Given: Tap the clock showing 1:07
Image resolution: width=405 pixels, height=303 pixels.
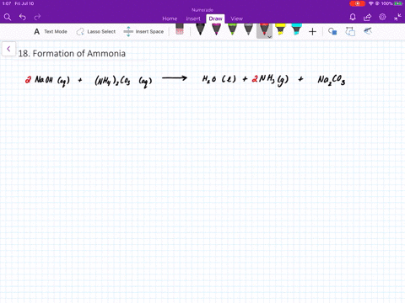Looking at the screenshot, I should tap(7, 3).
